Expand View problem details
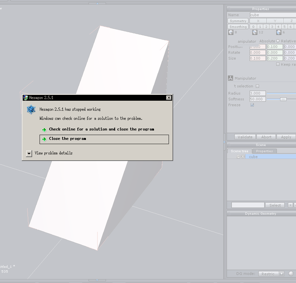The height and width of the screenshot is (283, 296). [29, 153]
